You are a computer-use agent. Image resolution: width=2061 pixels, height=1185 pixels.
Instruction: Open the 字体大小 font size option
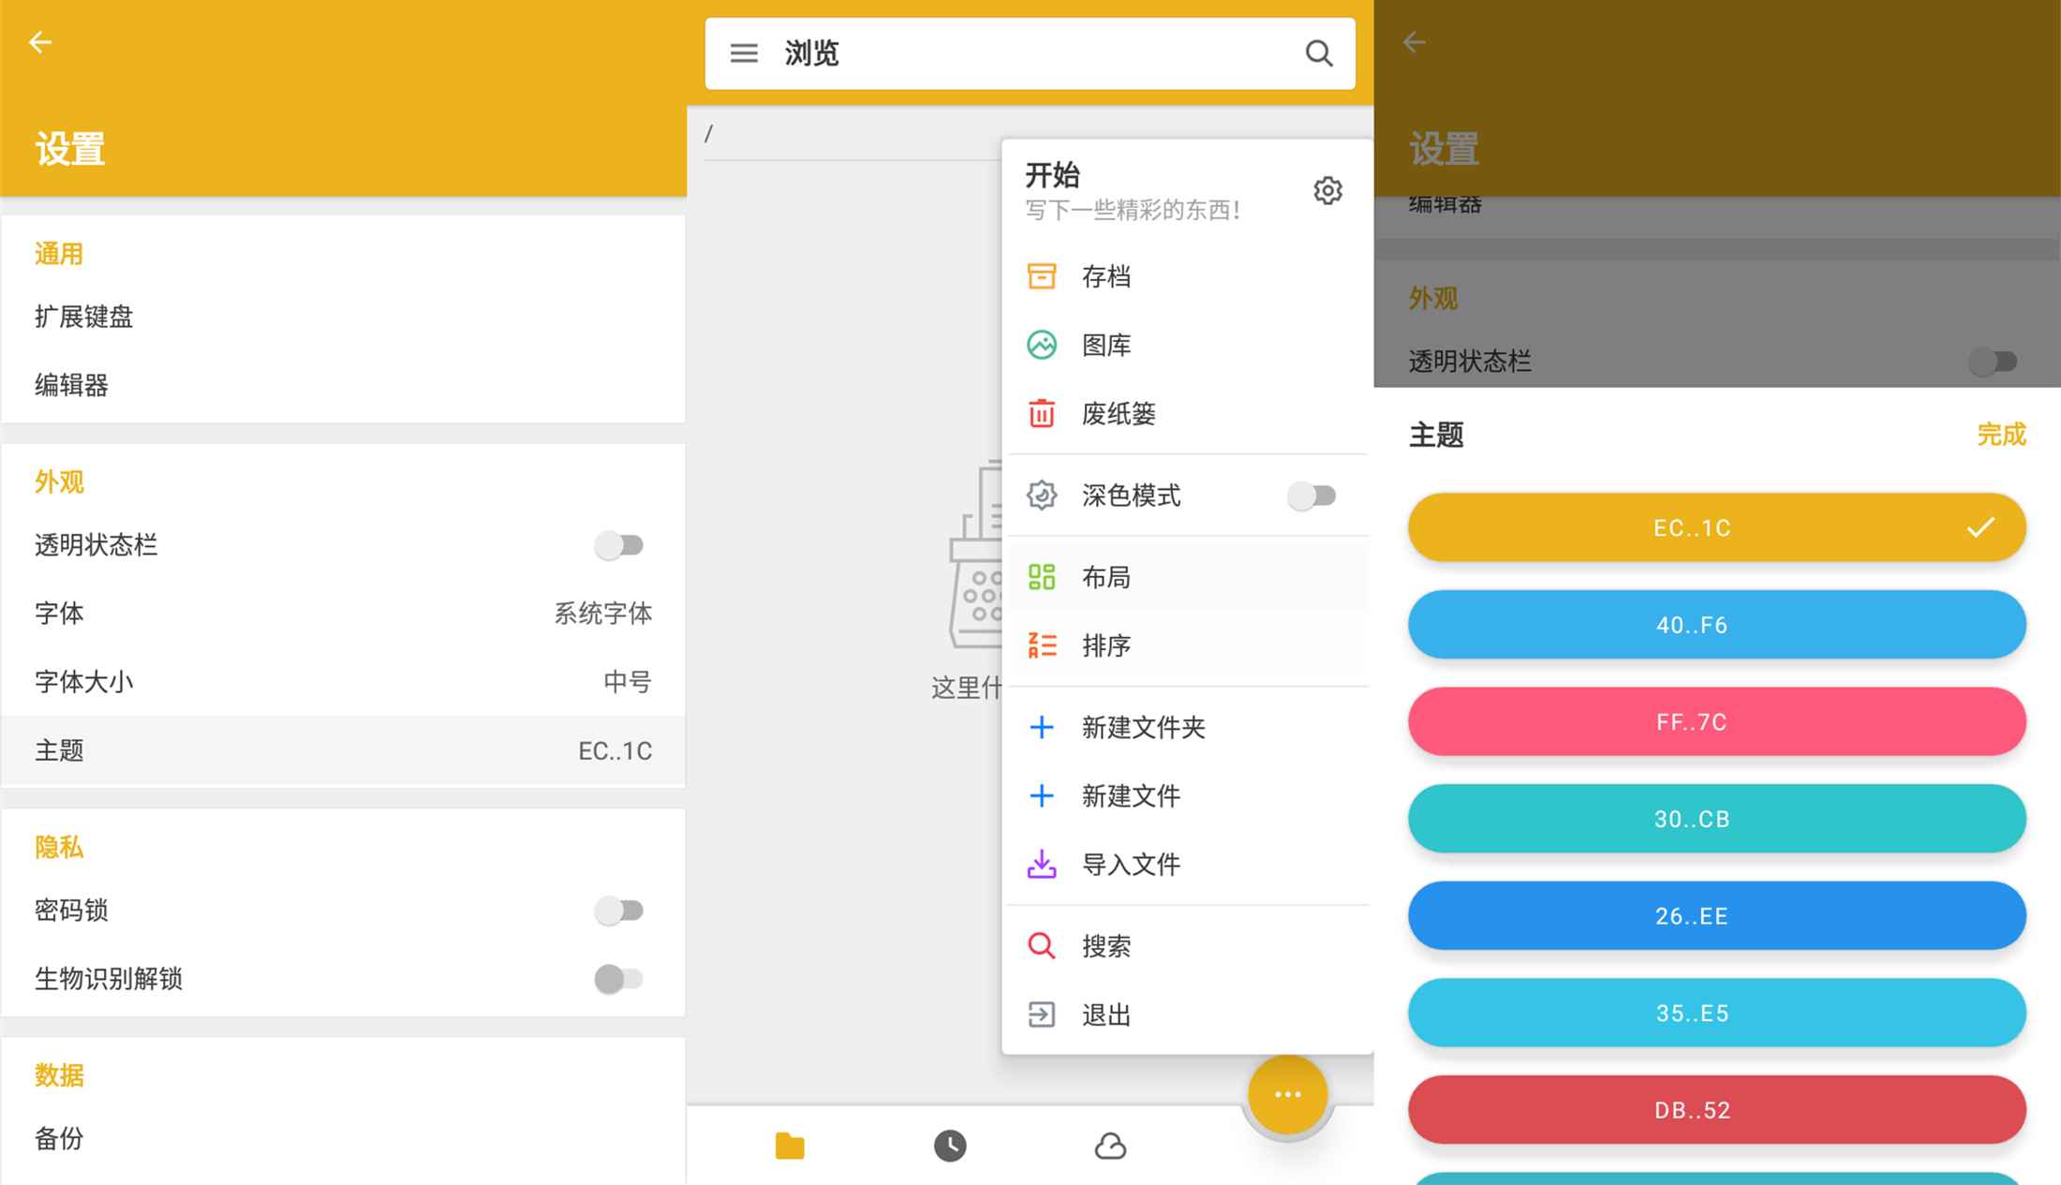343,682
